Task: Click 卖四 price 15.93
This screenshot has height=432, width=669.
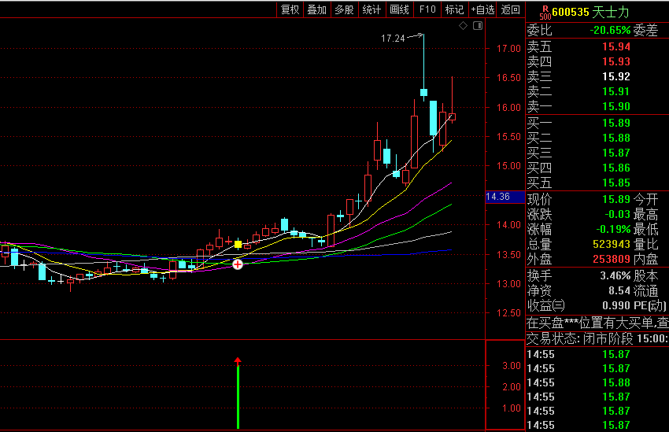Action: (616, 61)
